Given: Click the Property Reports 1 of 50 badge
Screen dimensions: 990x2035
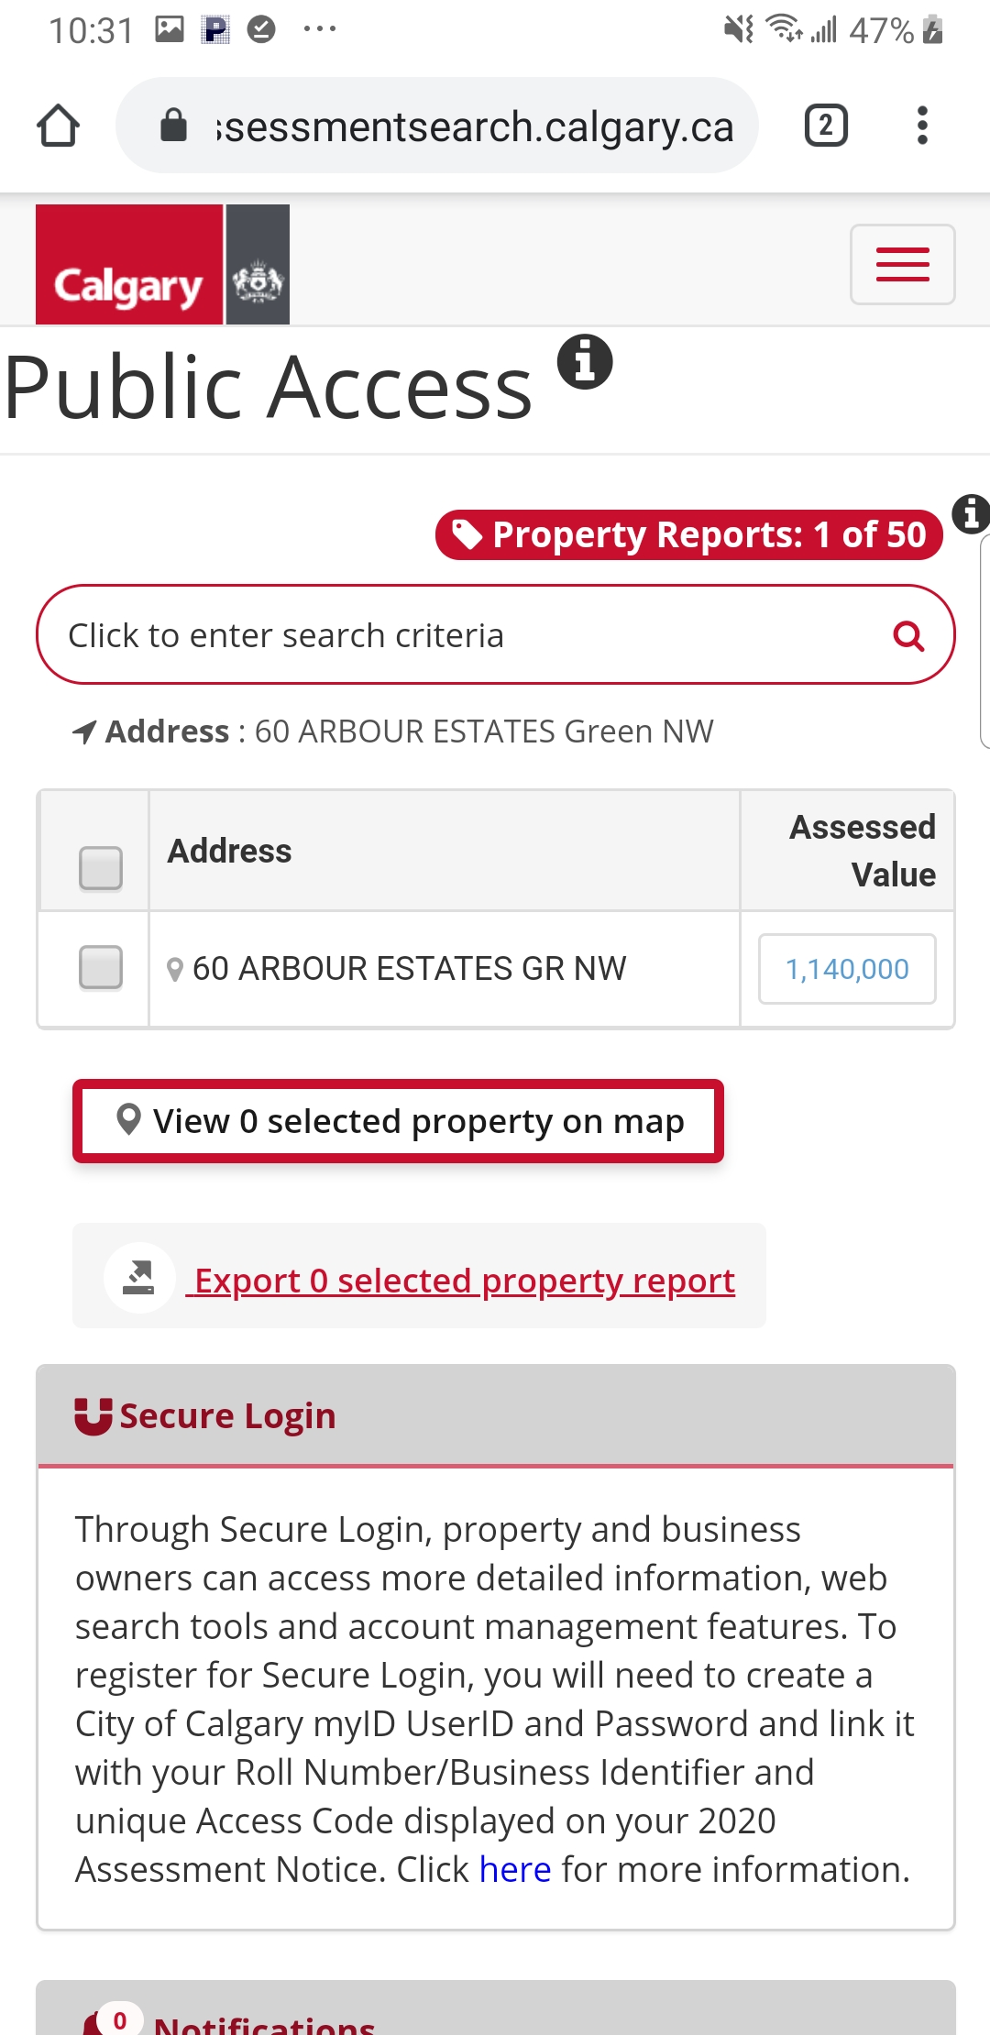Looking at the screenshot, I should tap(689, 534).
